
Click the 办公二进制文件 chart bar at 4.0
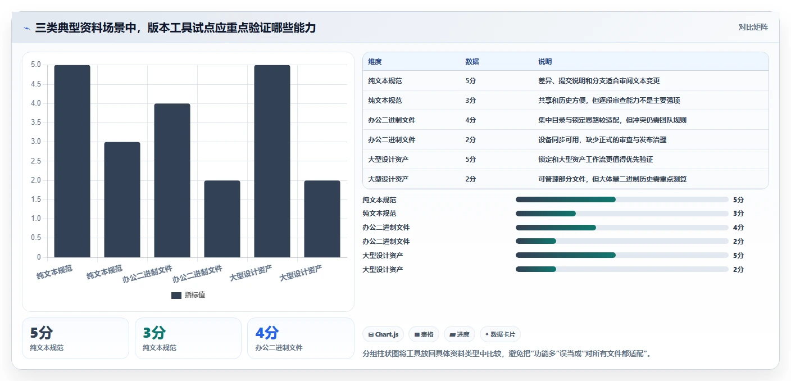172,180
